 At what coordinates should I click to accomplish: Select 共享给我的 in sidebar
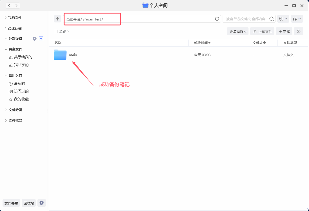click(x=23, y=57)
